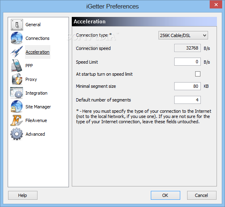Confirm settings with the OK button
This screenshot has height=207, width=225.
[x=165, y=195]
